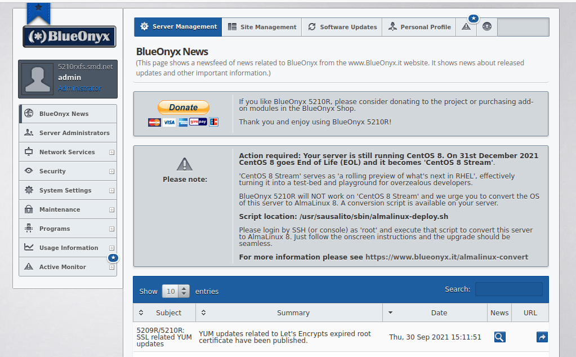This screenshot has width=576, height=357.
Task: Open the Security menu item
Action: pos(68,171)
